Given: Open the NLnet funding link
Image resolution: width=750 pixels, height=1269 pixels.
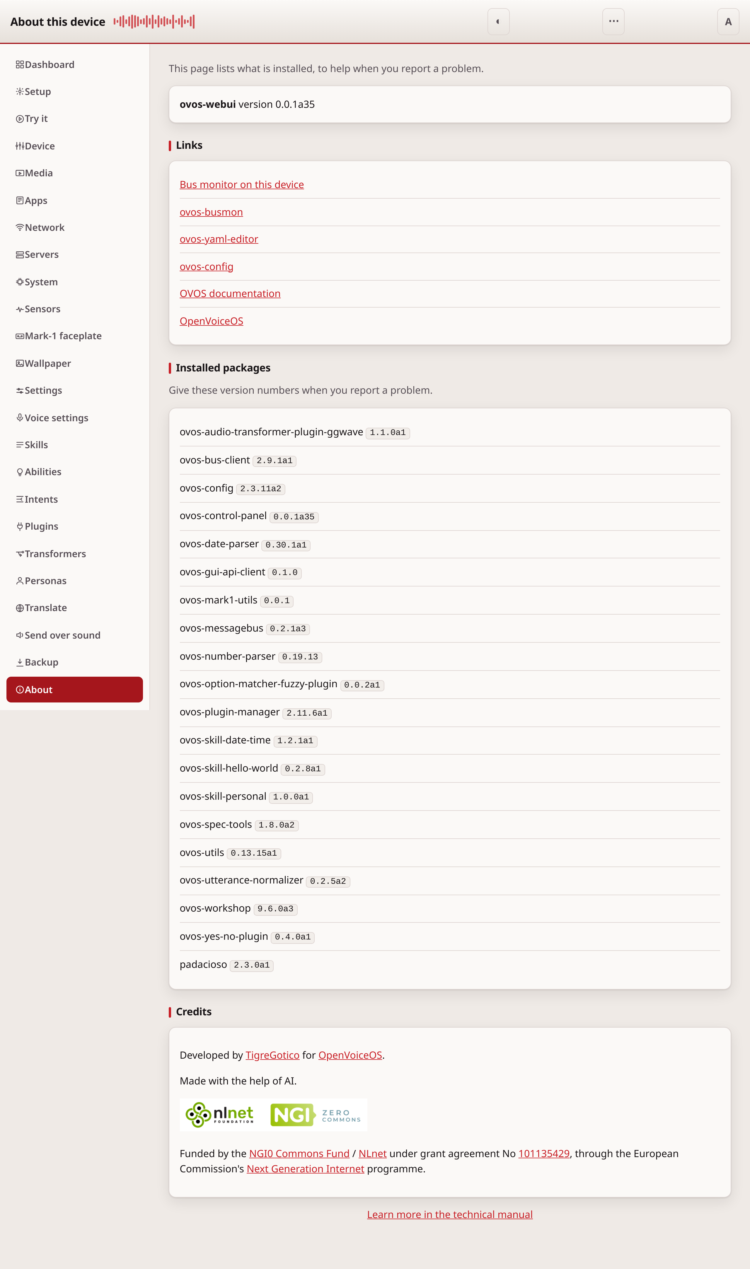Looking at the screenshot, I should (372, 1154).
